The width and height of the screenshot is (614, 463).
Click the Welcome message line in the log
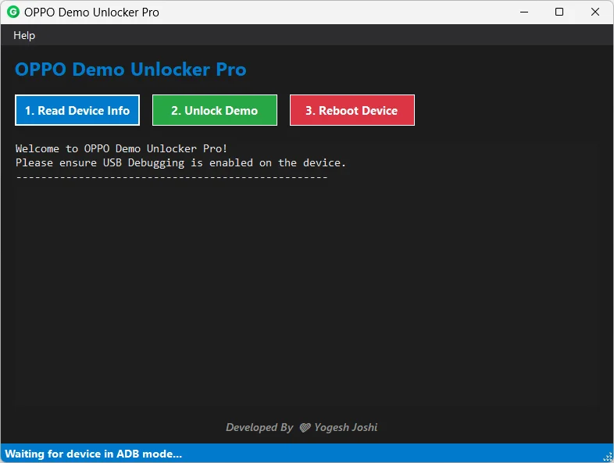121,148
